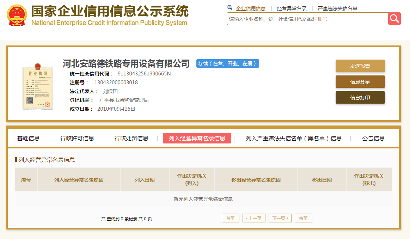Viewport: 410px width, 239px height.
Task: Click the red search magnifier button
Action: [394, 19]
